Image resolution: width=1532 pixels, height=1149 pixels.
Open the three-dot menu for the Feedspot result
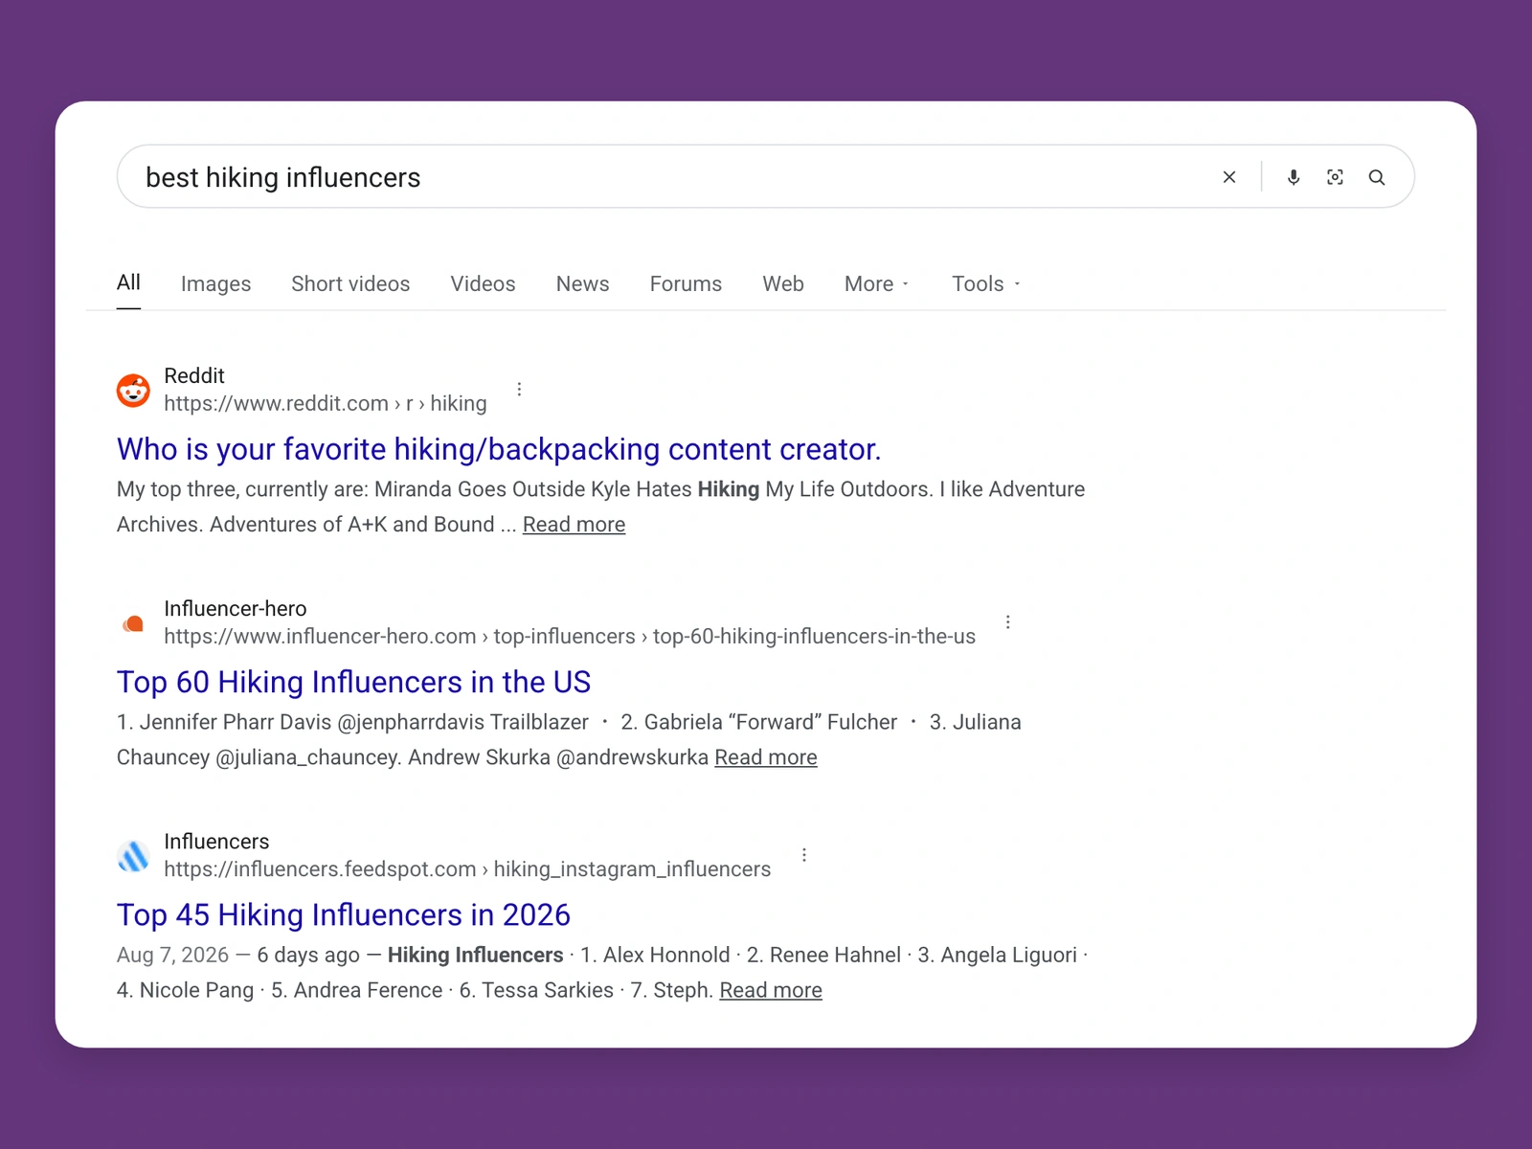(x=804, y=855)
